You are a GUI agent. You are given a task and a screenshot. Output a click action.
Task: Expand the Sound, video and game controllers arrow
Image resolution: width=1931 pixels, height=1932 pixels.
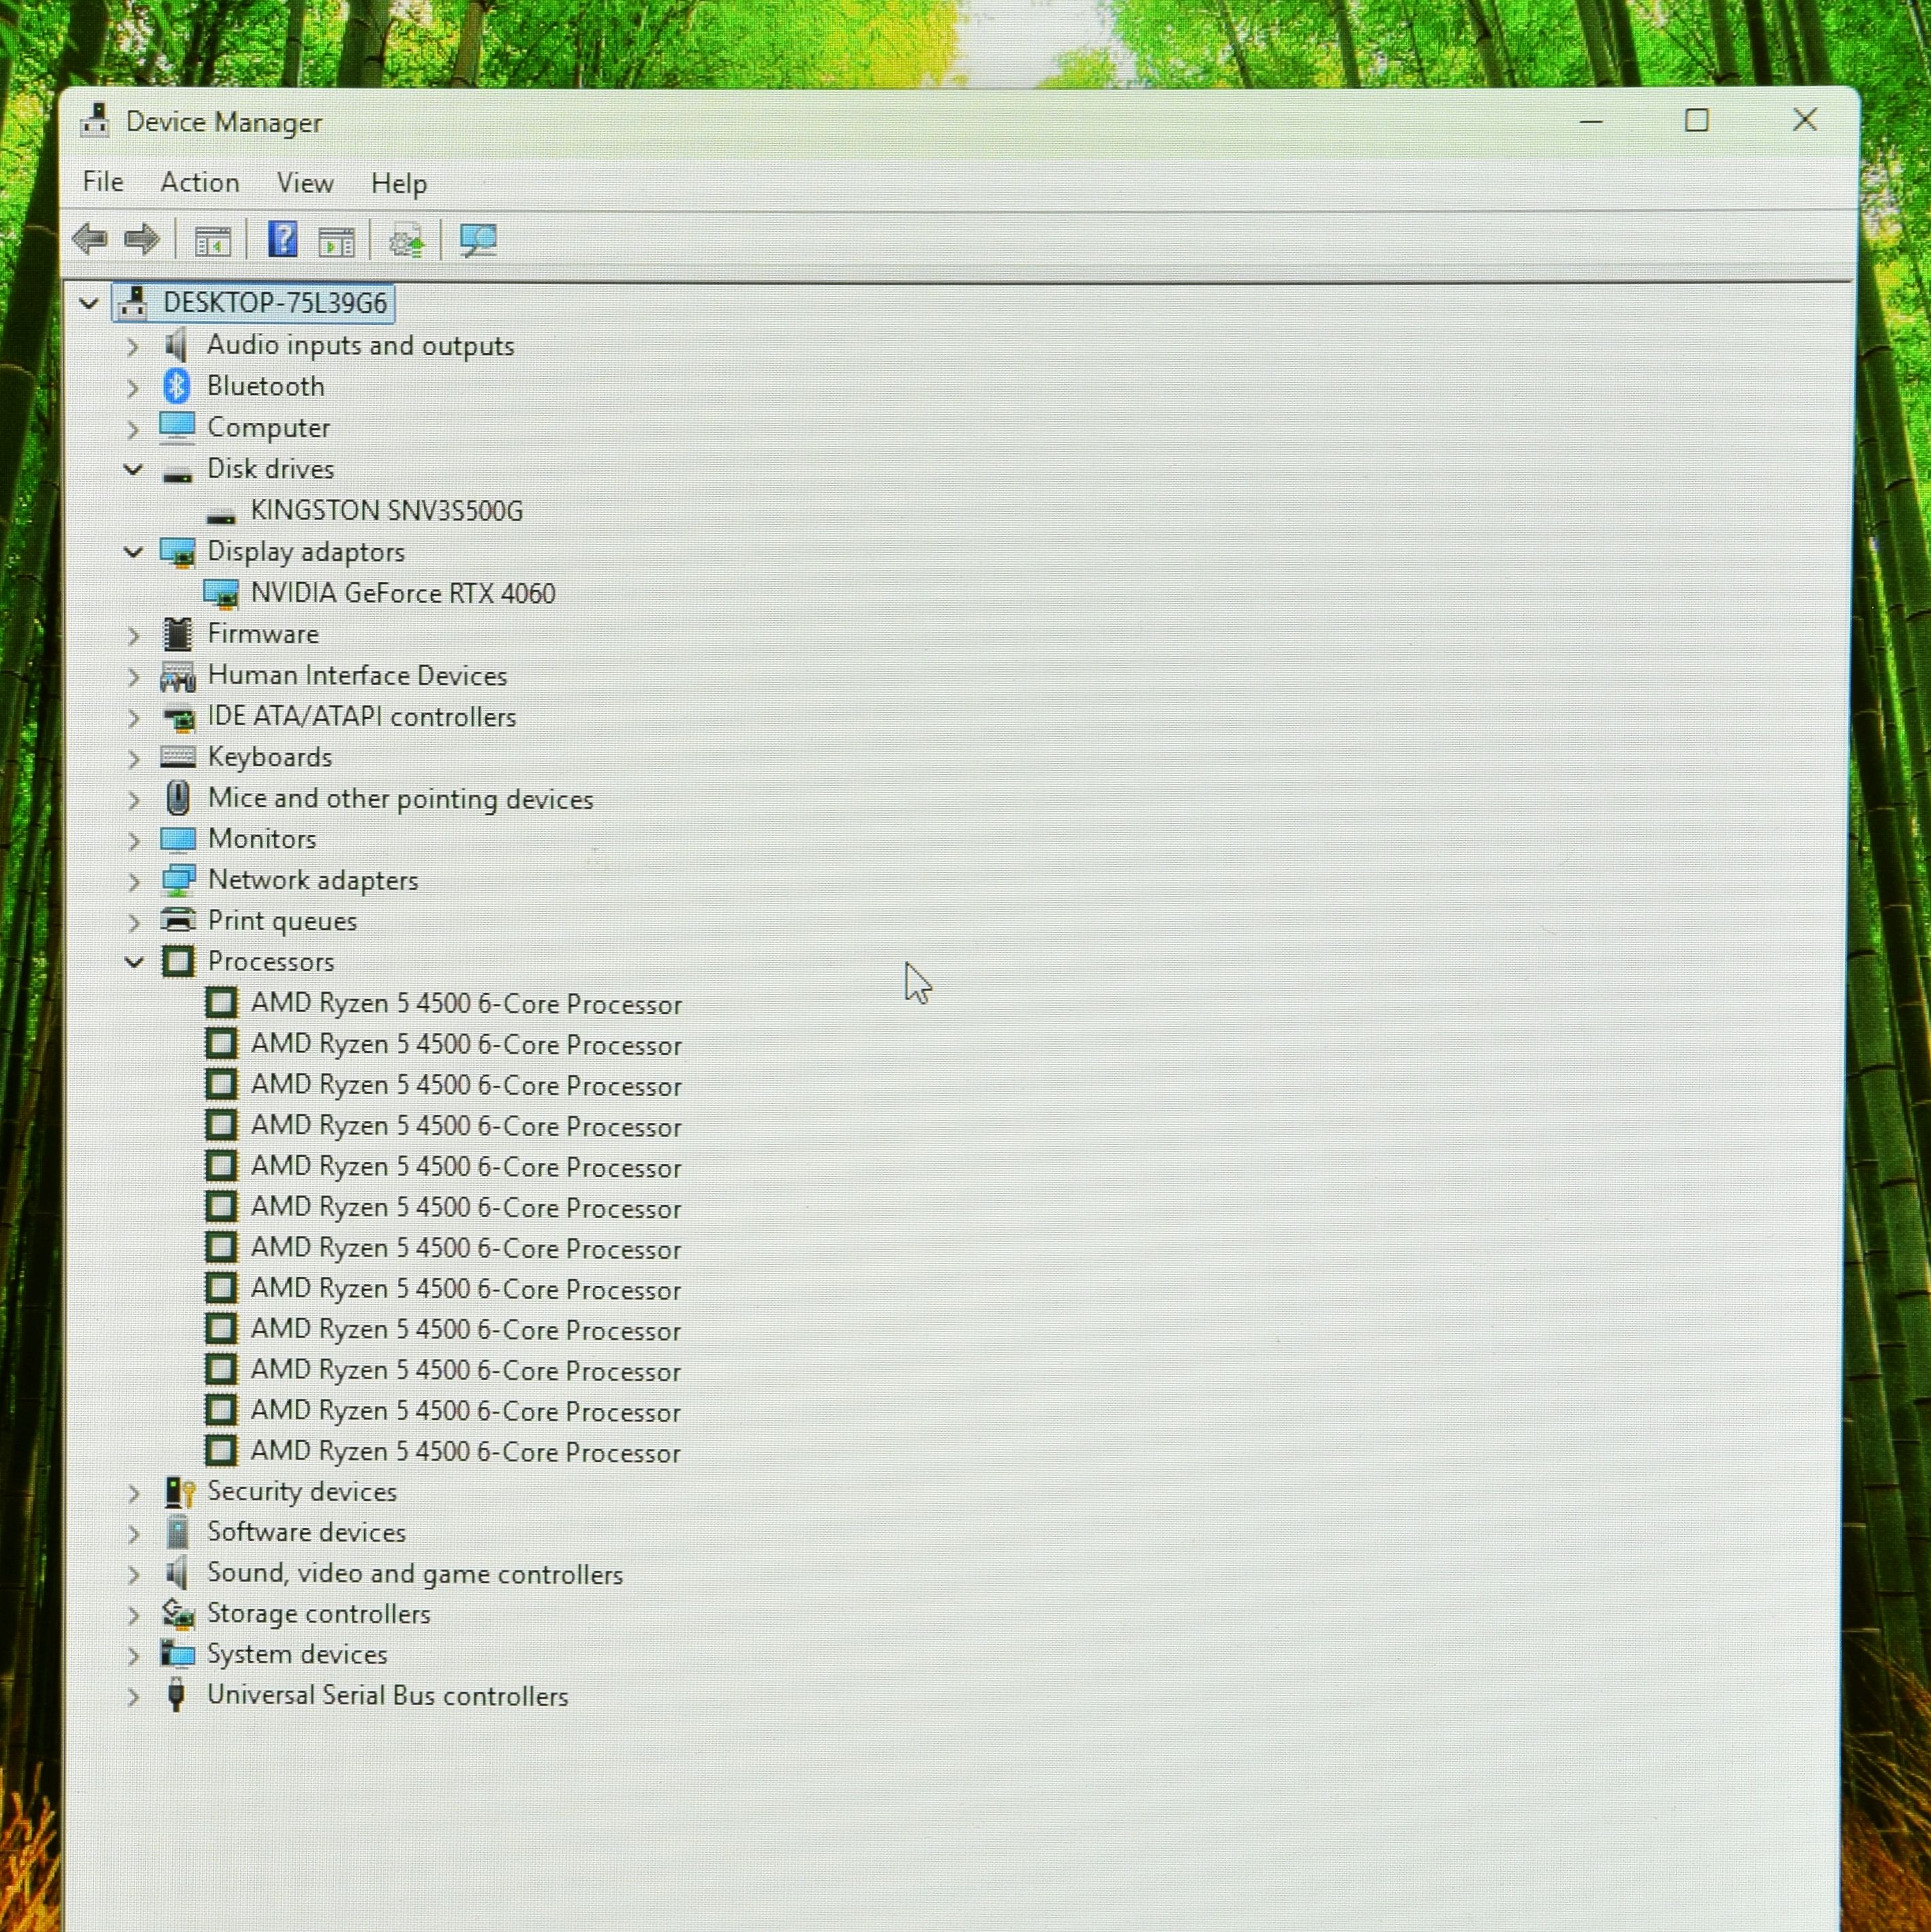133,1575
